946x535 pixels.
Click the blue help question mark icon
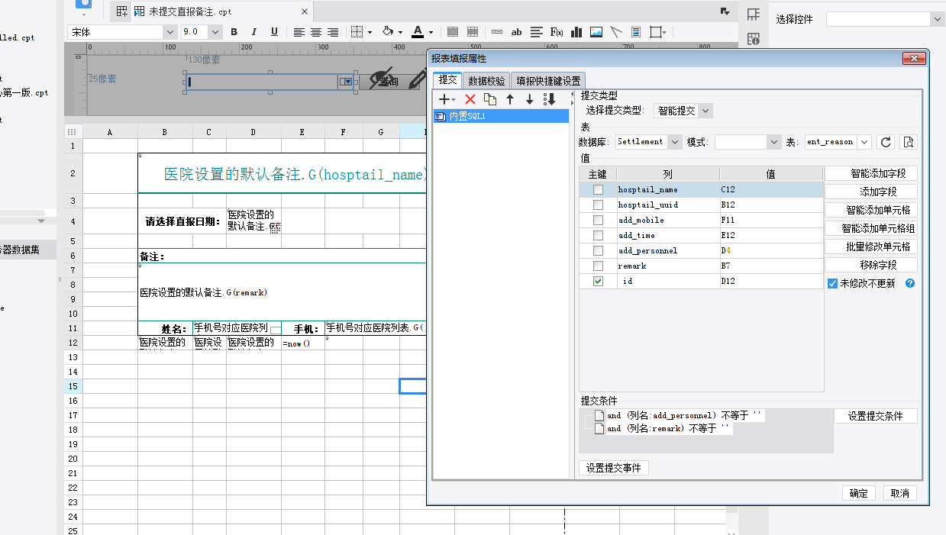(910, 283)
